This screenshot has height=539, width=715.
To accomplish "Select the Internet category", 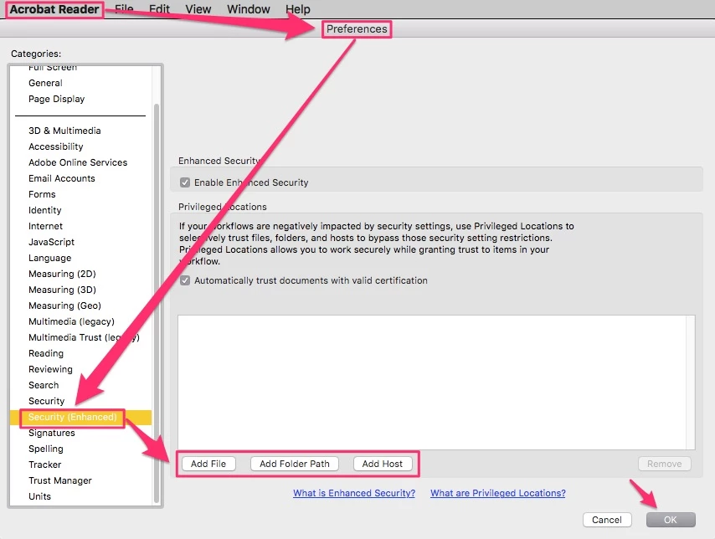I will (x=45, y=226).
